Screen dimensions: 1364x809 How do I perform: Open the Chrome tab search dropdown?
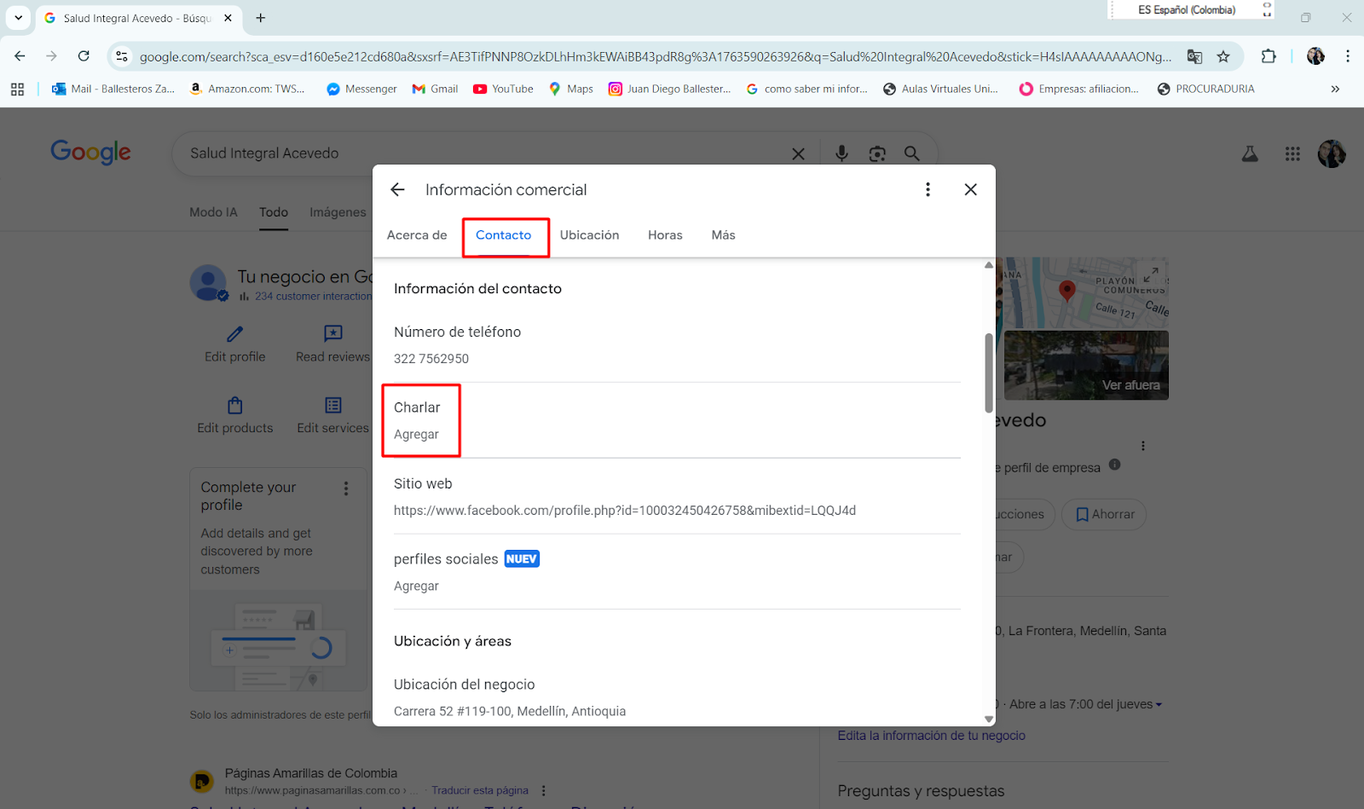18,18
